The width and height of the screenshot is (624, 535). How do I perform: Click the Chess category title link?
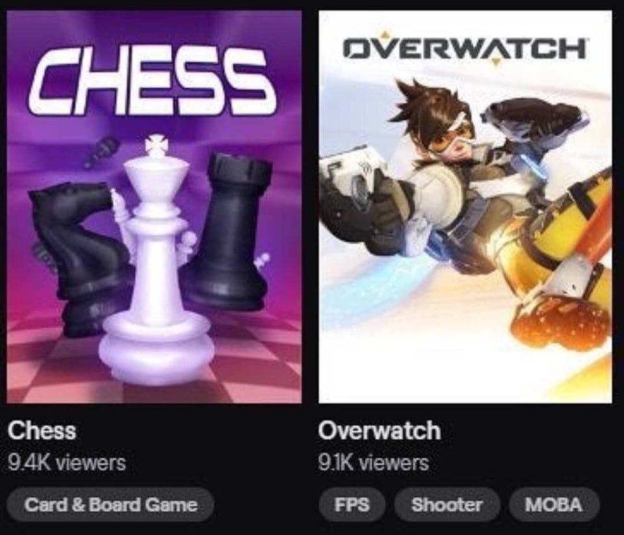(x=42, y=430)
